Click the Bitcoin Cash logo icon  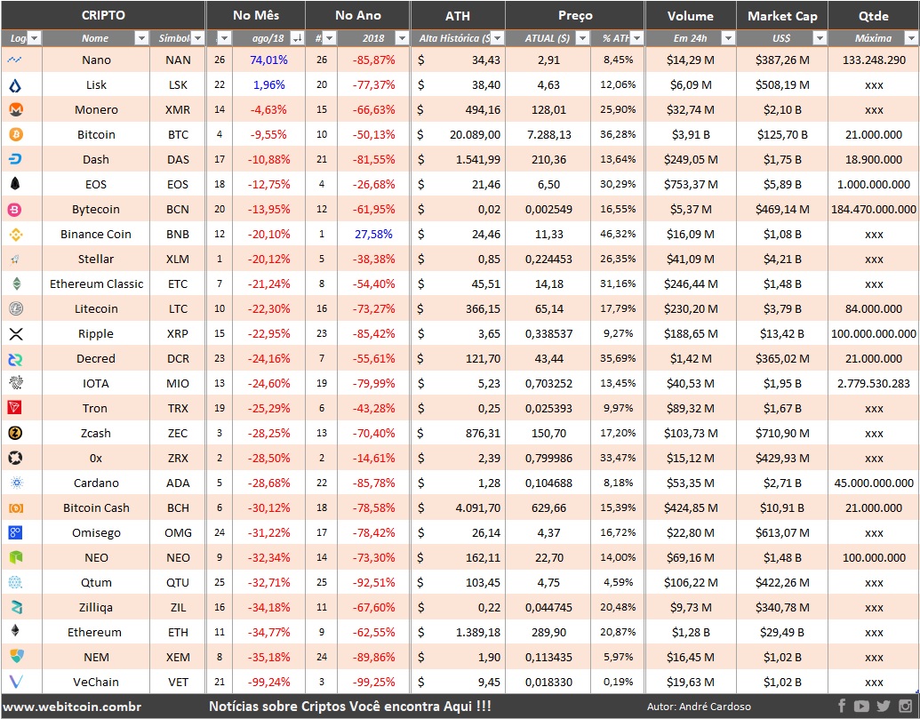click(16, 507)
